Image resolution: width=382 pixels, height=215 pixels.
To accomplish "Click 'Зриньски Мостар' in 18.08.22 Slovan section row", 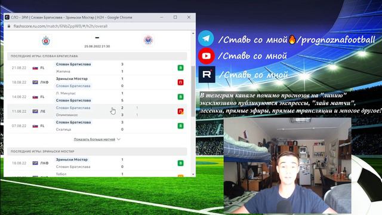I will click(72, 79).
